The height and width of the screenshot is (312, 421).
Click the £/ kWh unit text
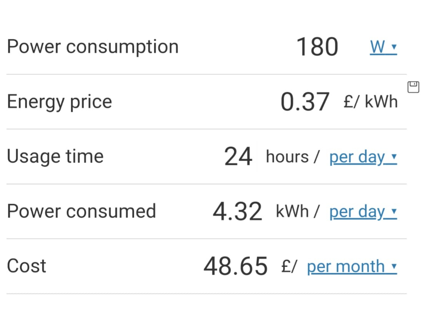pyautogui.click(x=371, y=102)
